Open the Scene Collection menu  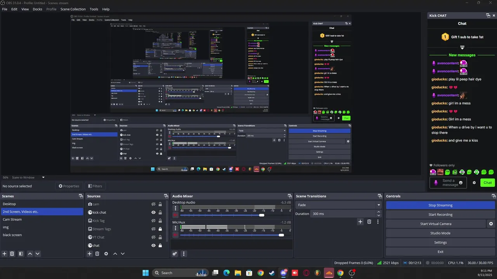tap(73, 9)
